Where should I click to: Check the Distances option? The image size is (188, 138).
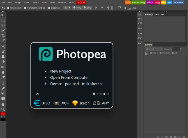coord(49,8)
